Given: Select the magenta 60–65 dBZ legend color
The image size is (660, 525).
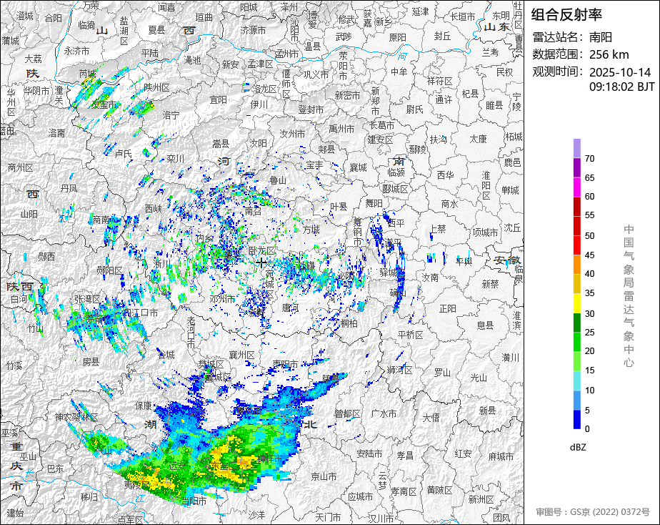Looking at the screenshot, I should (x=576, y=187).
